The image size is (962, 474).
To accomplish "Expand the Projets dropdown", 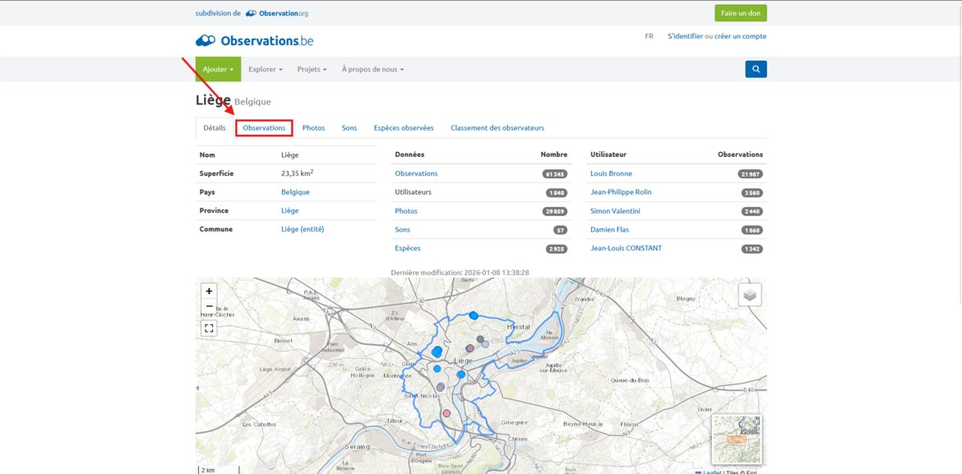I will coord(312,69).
